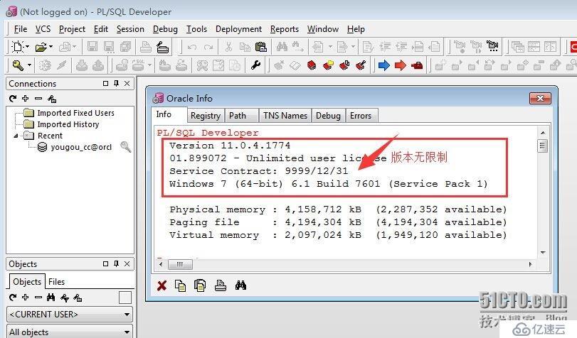Open the Tools menu
Viewport: 577px width, 338px height.
click(x=196, y=29)
